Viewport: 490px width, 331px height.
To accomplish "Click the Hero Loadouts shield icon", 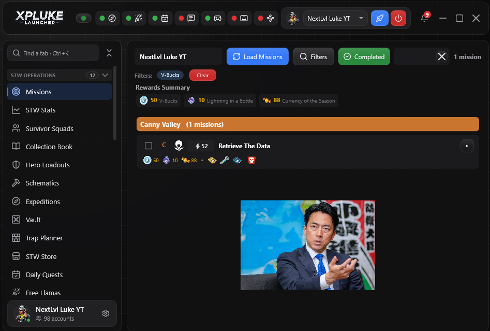I will click(x=16, y=165).
